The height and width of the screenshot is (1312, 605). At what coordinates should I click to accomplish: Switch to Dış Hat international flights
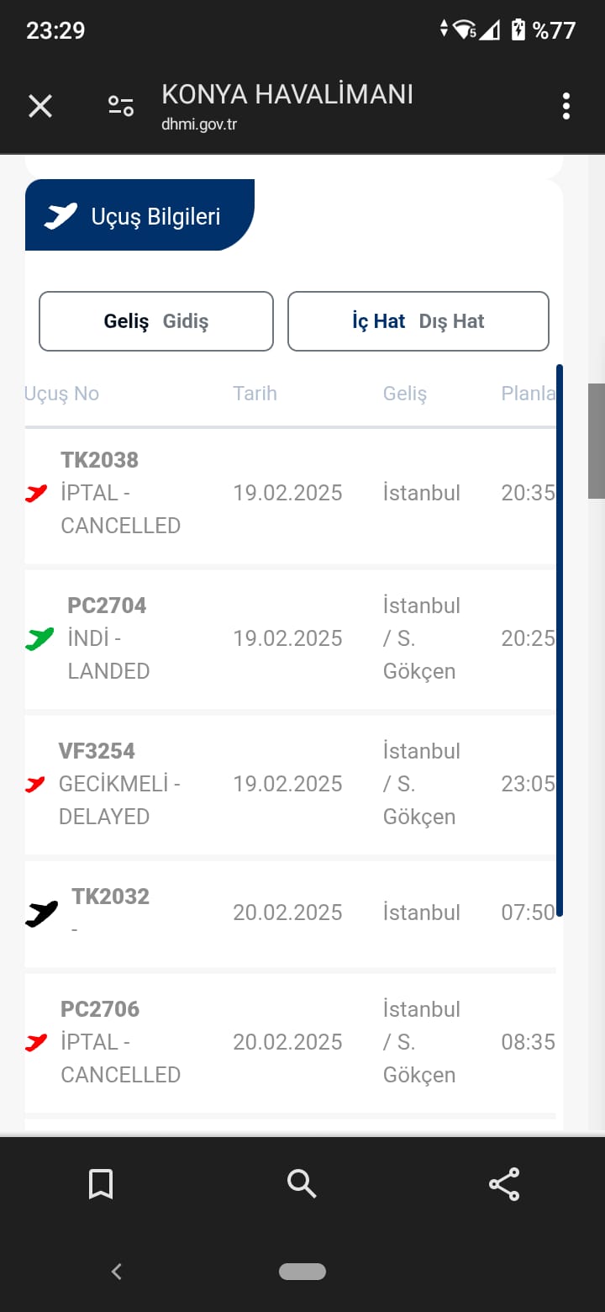pos(452,321)
